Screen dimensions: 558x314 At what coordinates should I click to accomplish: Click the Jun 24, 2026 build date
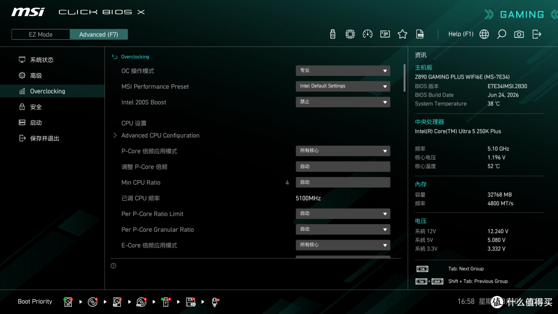503,95
